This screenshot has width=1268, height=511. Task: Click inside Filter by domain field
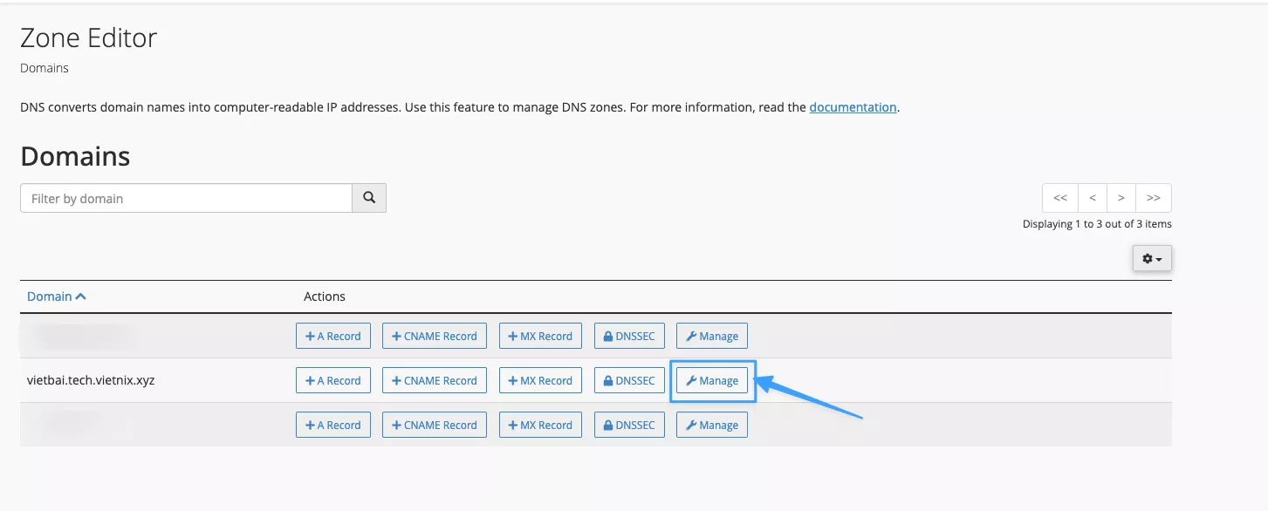pos(186,198)
